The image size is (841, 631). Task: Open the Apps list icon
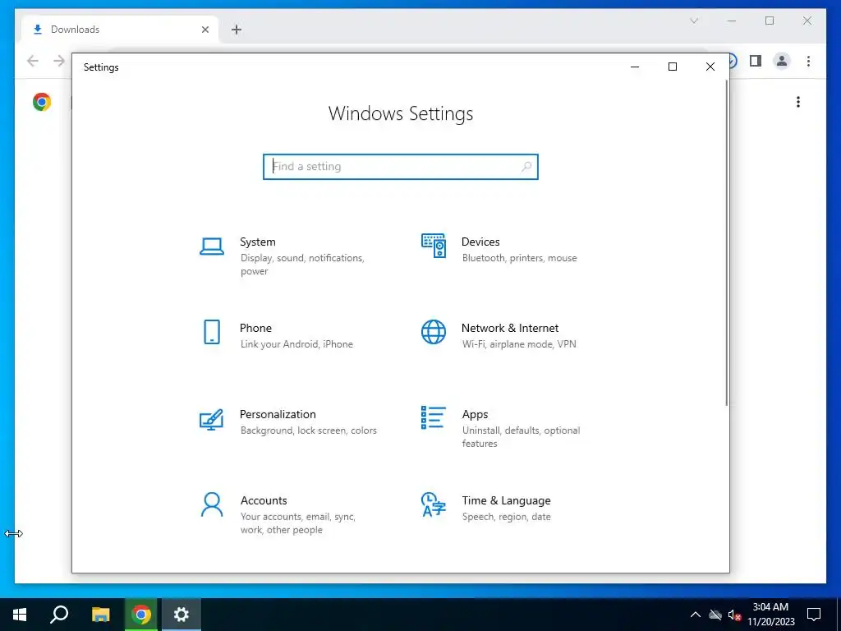(434, 417)
